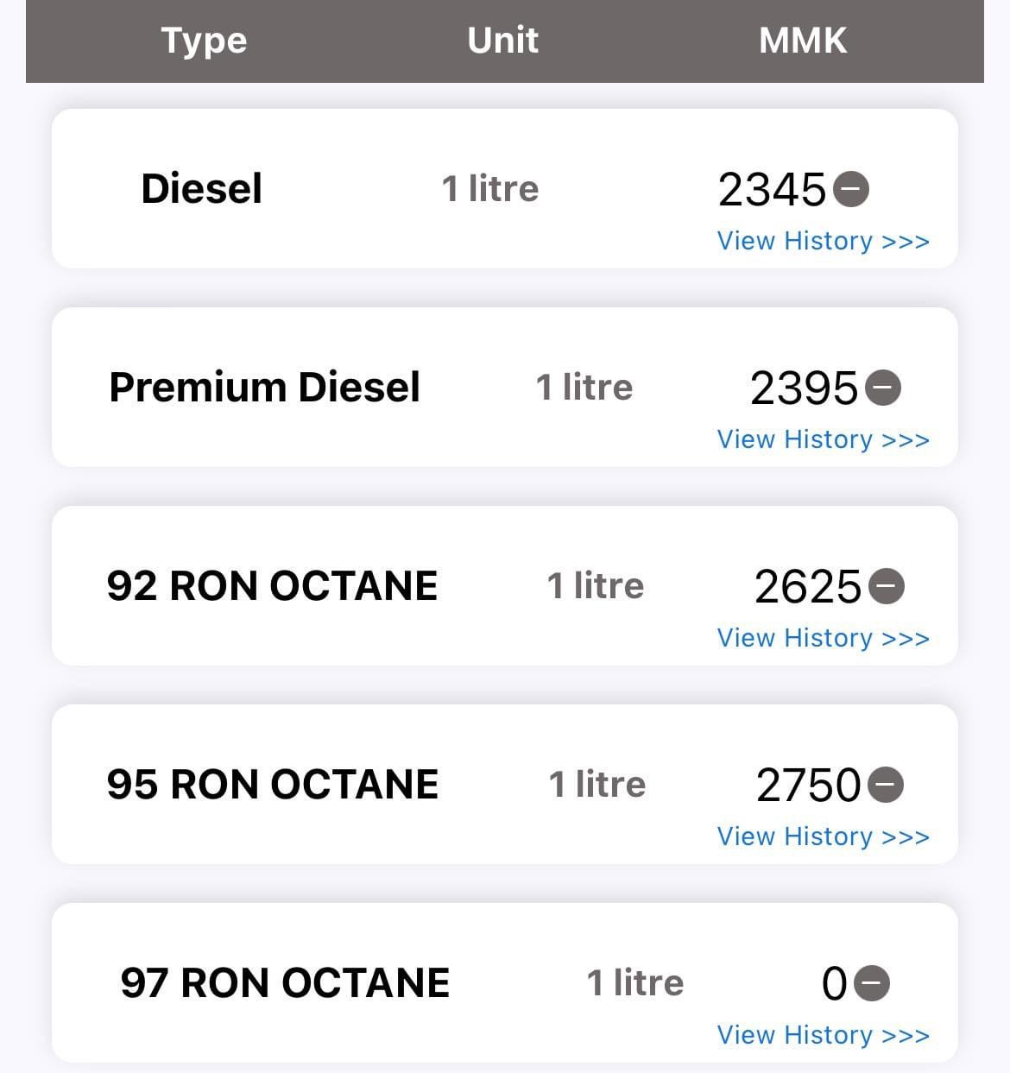Click the minus icon next to Premium Diesel 2395
1010x1073 pixels.
click(883, 388)
